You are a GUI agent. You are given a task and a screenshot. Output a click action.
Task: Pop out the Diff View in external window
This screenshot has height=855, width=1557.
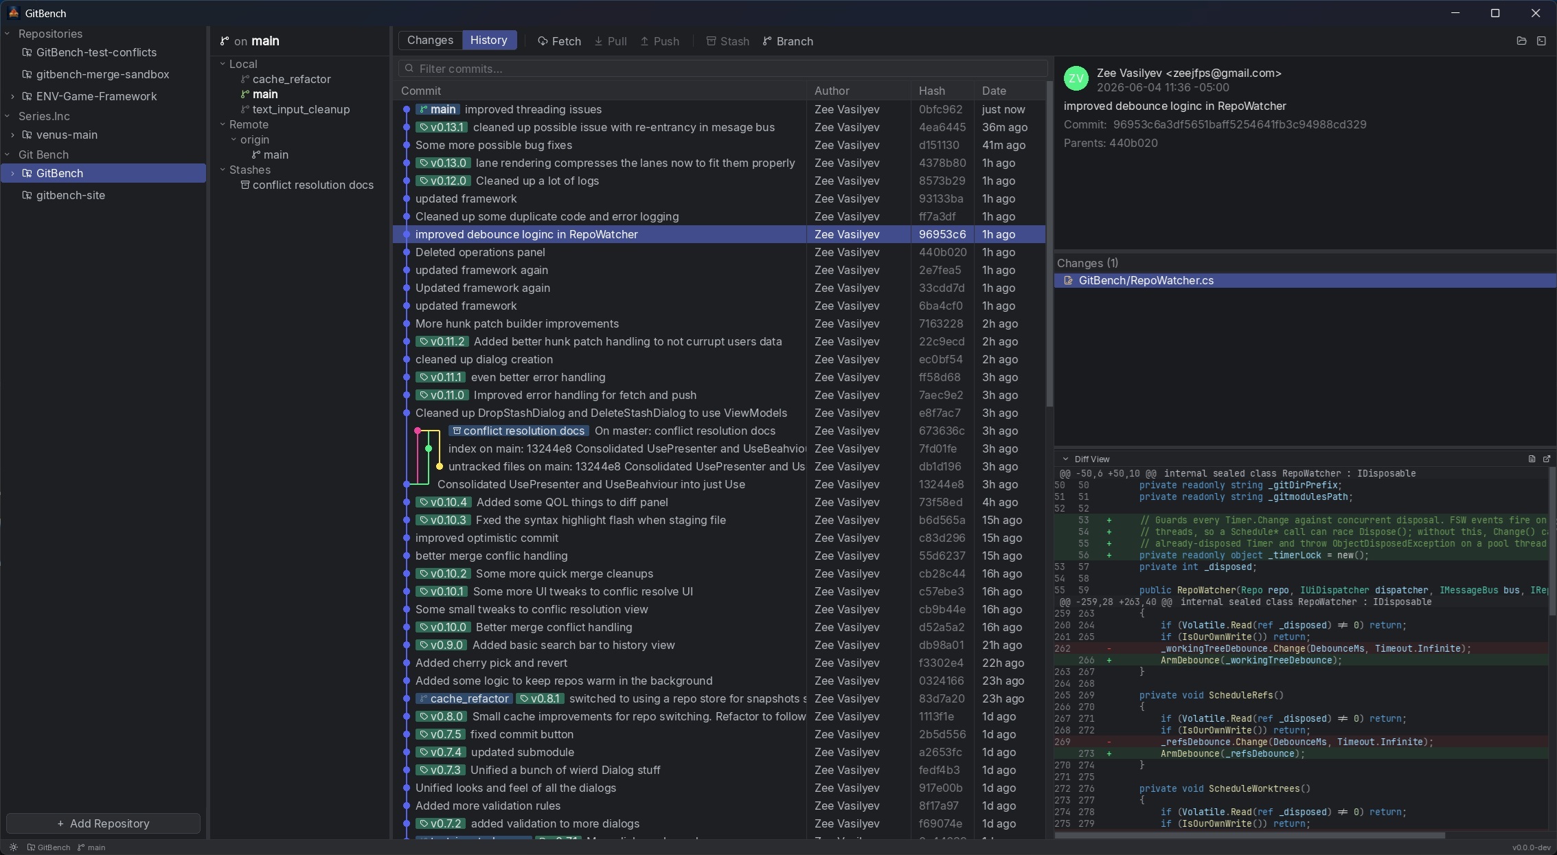point(1547,459)
